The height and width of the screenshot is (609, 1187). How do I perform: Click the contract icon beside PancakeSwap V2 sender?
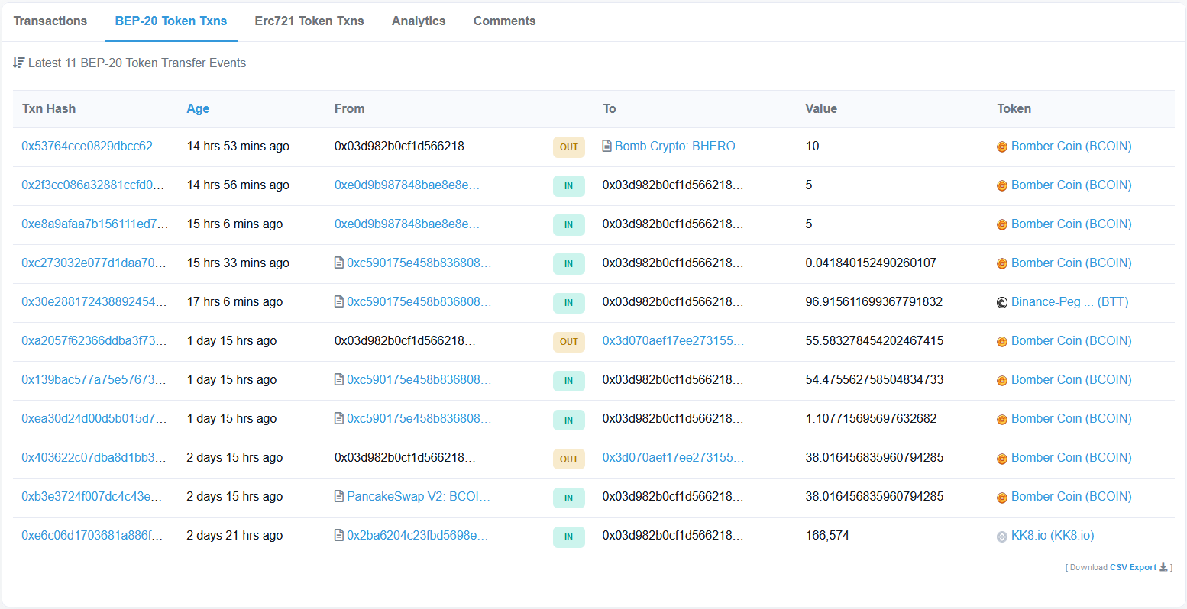339,496
